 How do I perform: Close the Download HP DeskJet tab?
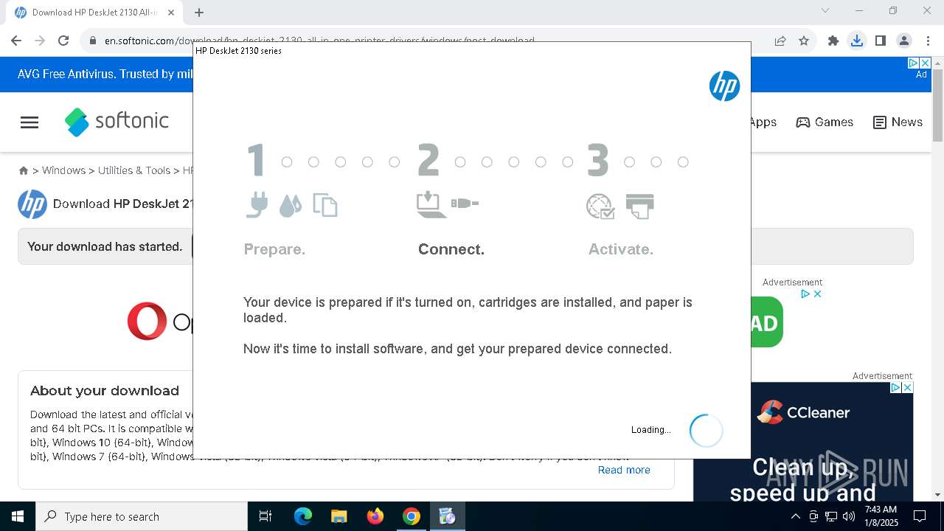[x=171, y=12]
